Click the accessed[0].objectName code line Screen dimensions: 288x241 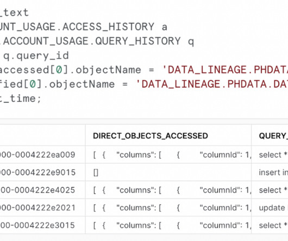[x=144, y=70]
